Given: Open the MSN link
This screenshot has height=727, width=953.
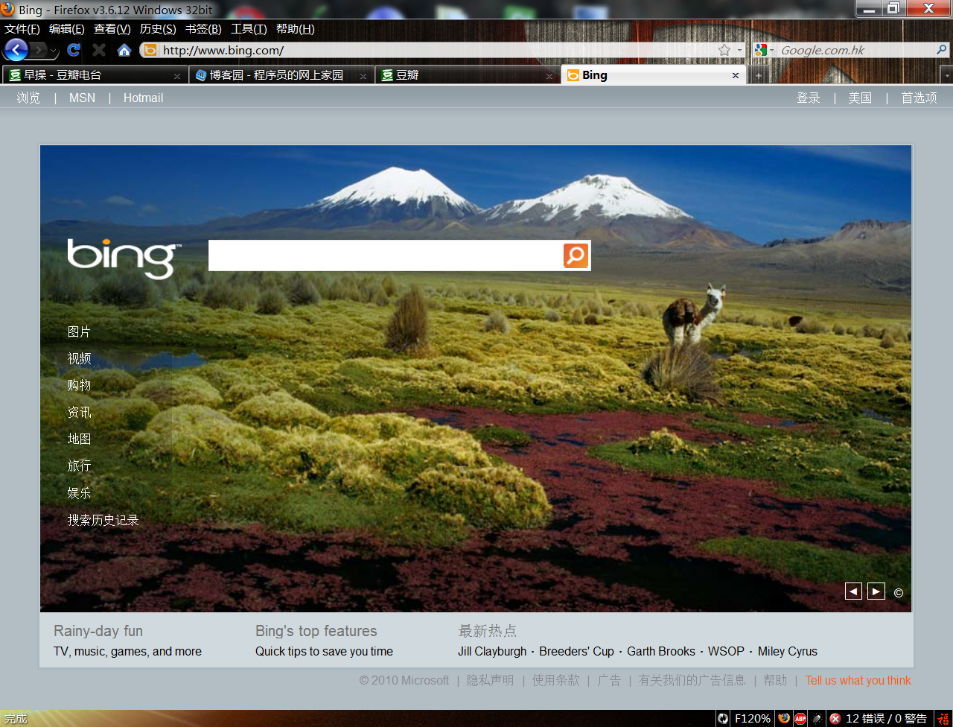Looking at the screenshot, I should click(x=82, y=98).
